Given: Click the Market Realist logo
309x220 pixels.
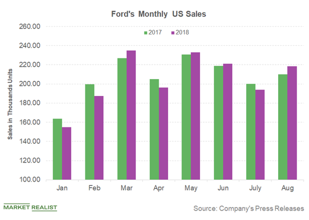Looking at the screenshot, I should (x=30, y=207).
